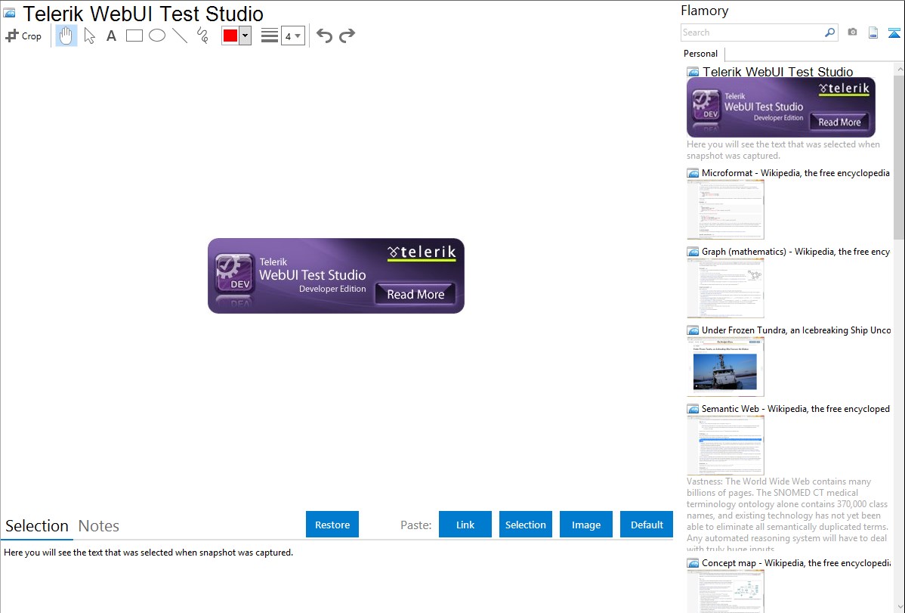Open Microformat Wikipedia snapshot thumbnail
905x613 pixels.
coord(725,209)
